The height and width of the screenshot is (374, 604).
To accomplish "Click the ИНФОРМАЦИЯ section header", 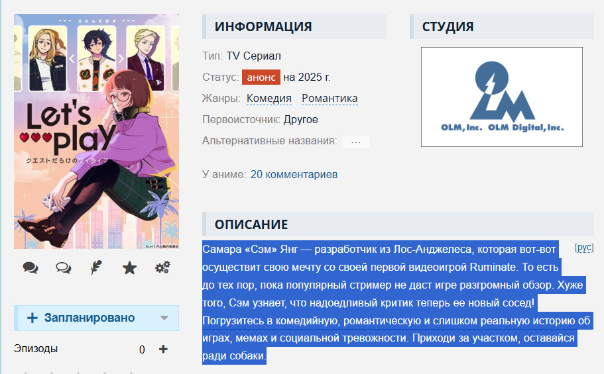I will click(x=294, y=26).
